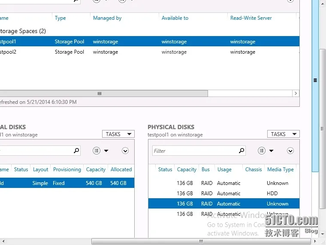
Task: Select the Simple Fixed 540 GB virtual disk
Action: point(67,183)
